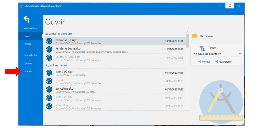Open file exemple lundi.skp
Screen dimensions: 262x128
click(x=115, y=58)
